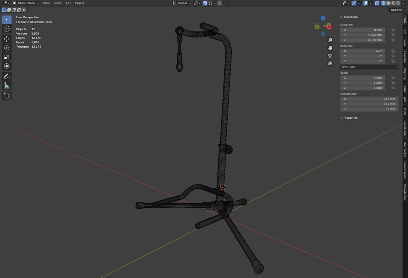Viewport: 408px width, 278px height.
Task: Switch between perspective and orthographic grid button
Action: pos(330,63)
